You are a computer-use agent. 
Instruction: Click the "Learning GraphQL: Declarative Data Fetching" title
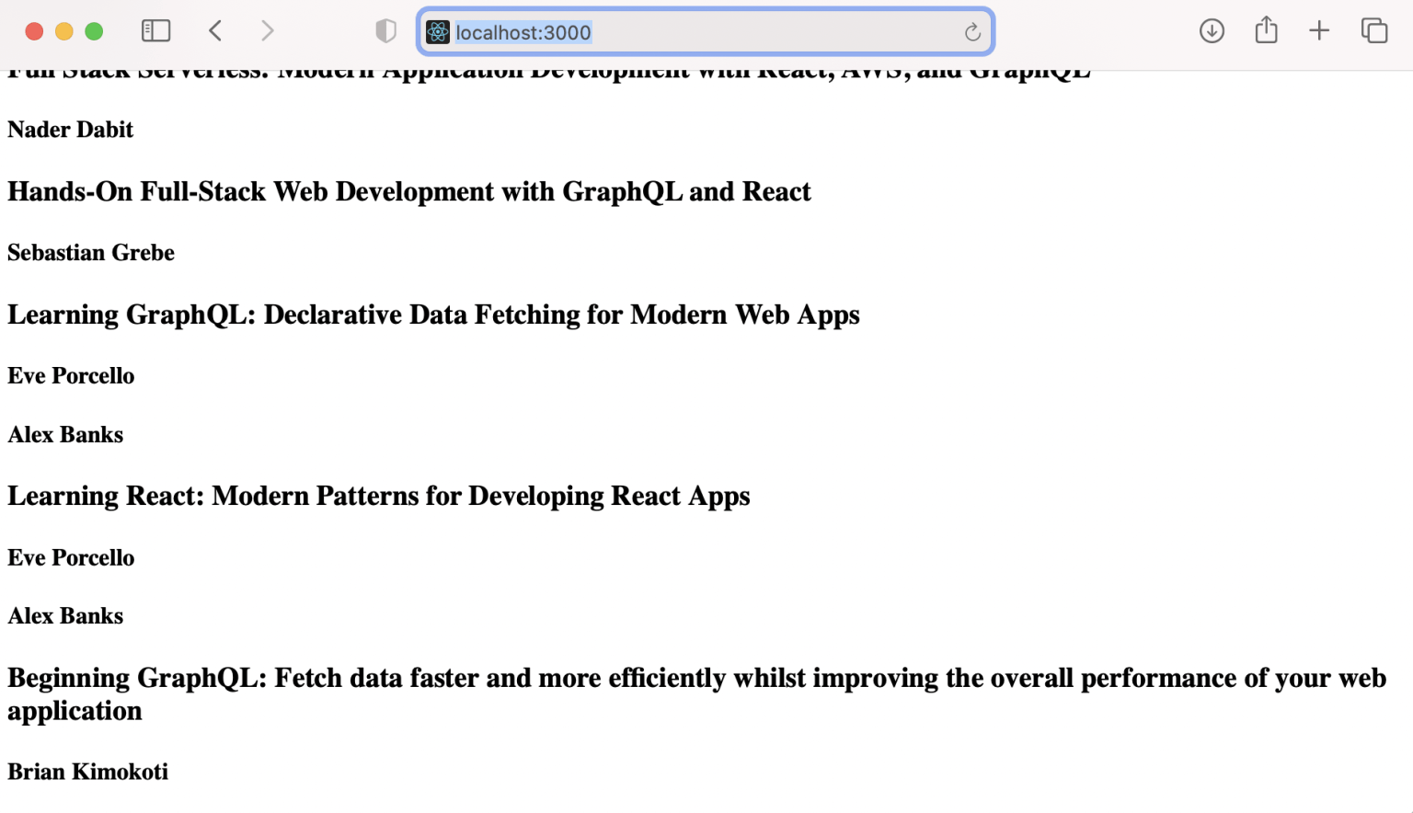[x=433, y=315]
